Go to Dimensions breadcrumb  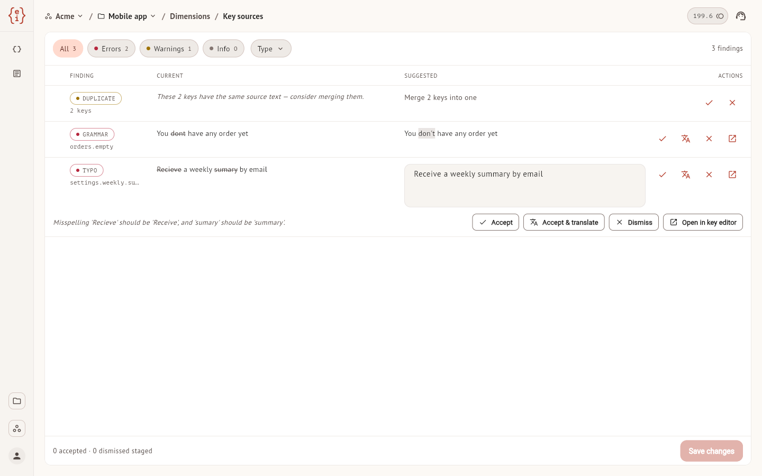(x=190, y=16)
